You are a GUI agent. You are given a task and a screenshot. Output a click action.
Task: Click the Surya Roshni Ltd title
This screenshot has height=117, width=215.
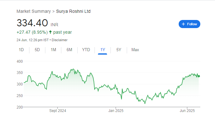tap(73, 11)
